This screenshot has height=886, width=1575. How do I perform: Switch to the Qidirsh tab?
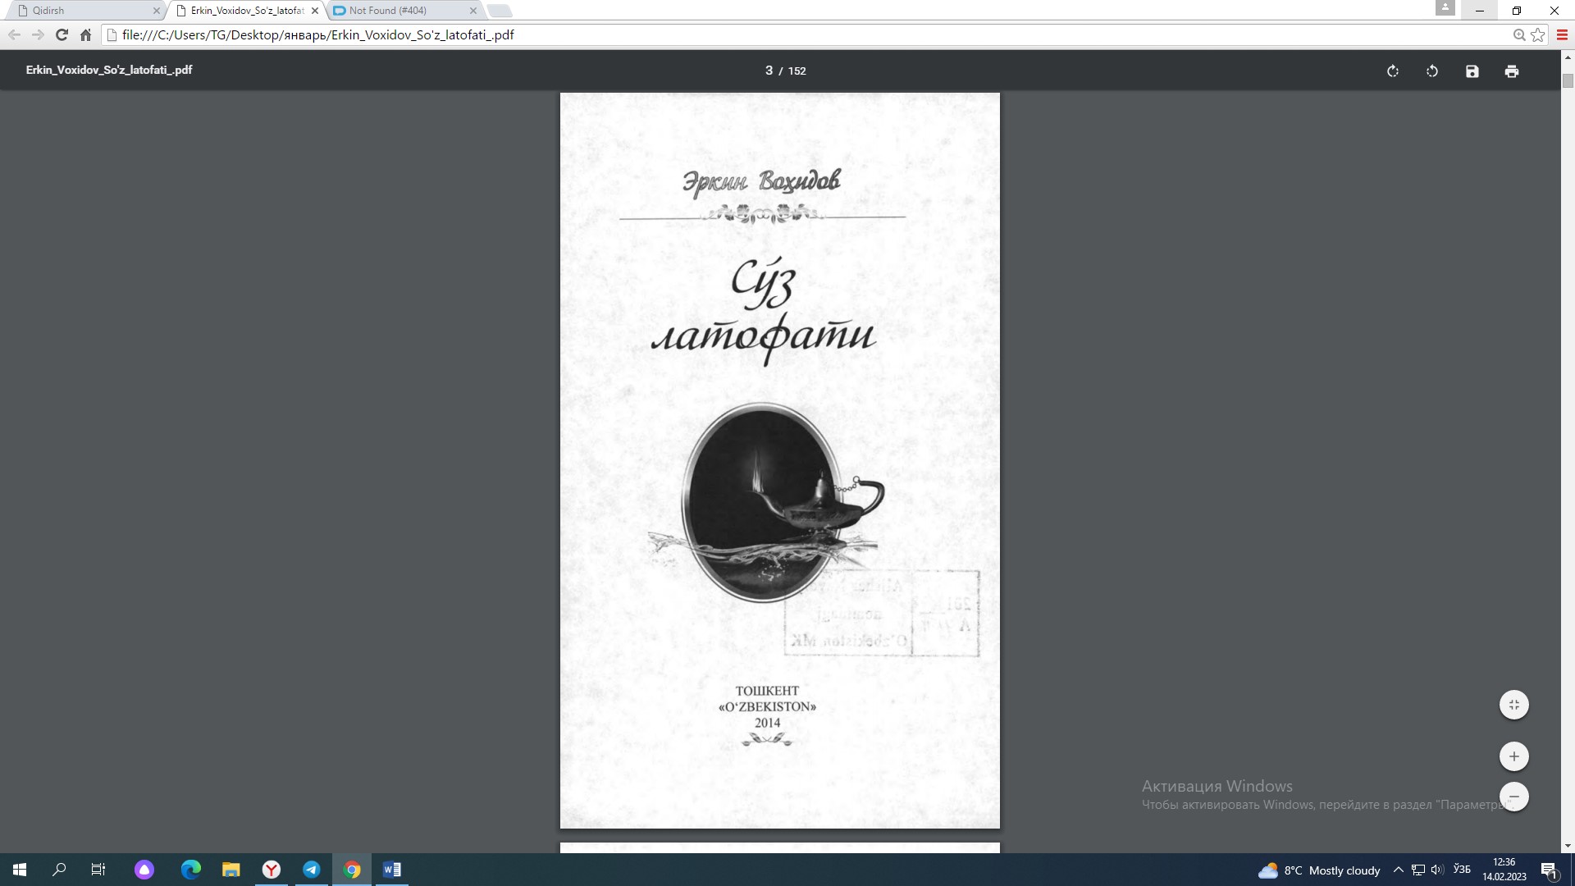(82, 11)
